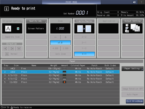Viewport: 145px width, 109px height.
Task: Decrease zoom with the minus button
Action: 55,37
